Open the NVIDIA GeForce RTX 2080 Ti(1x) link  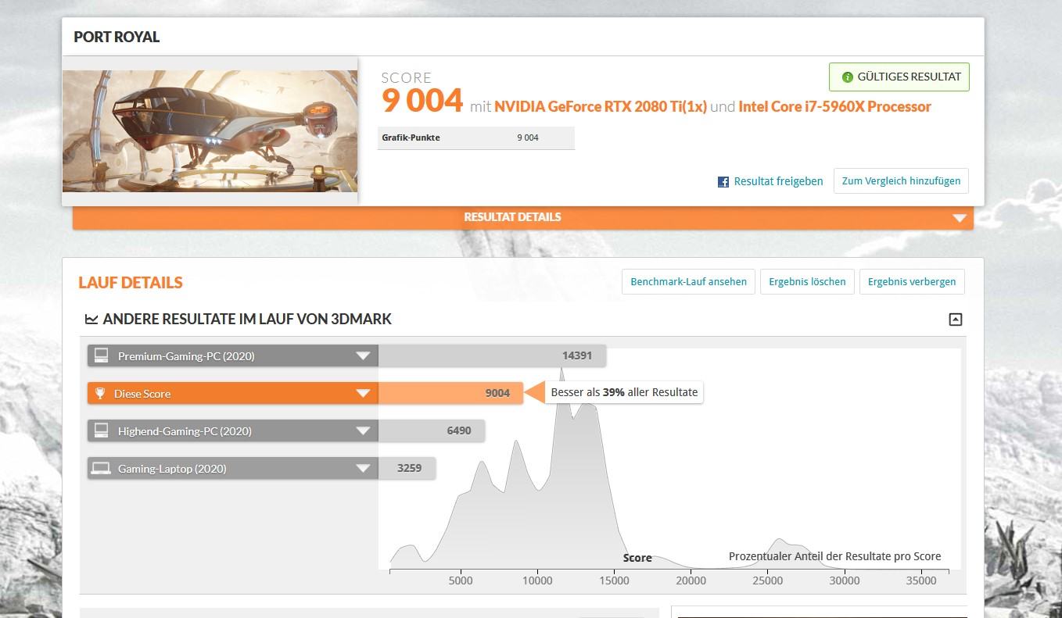tap(601, 106)
